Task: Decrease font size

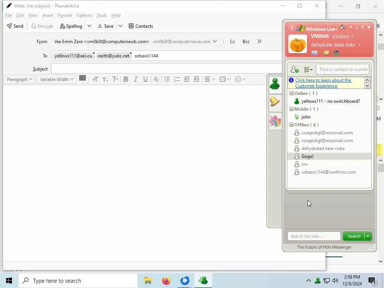Action: pos(105,79)
